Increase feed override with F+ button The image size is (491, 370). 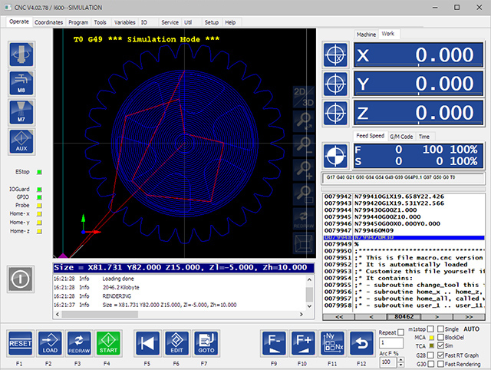[303, 342]
